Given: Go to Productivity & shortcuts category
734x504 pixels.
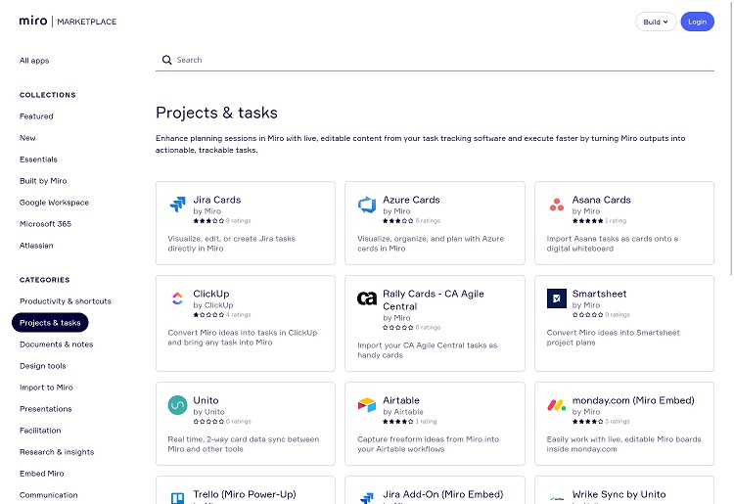Looking at the screenshot, I should tap(66, 301).
